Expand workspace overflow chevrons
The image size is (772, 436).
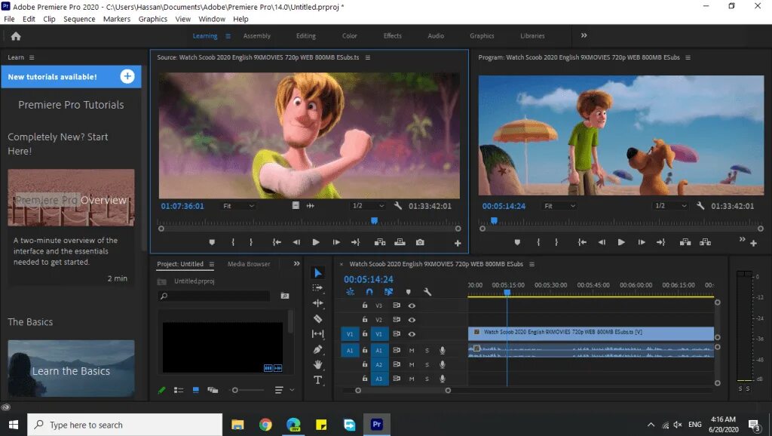[x=584, y=35]
